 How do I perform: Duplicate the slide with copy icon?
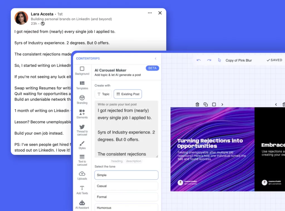click(206, 105)
